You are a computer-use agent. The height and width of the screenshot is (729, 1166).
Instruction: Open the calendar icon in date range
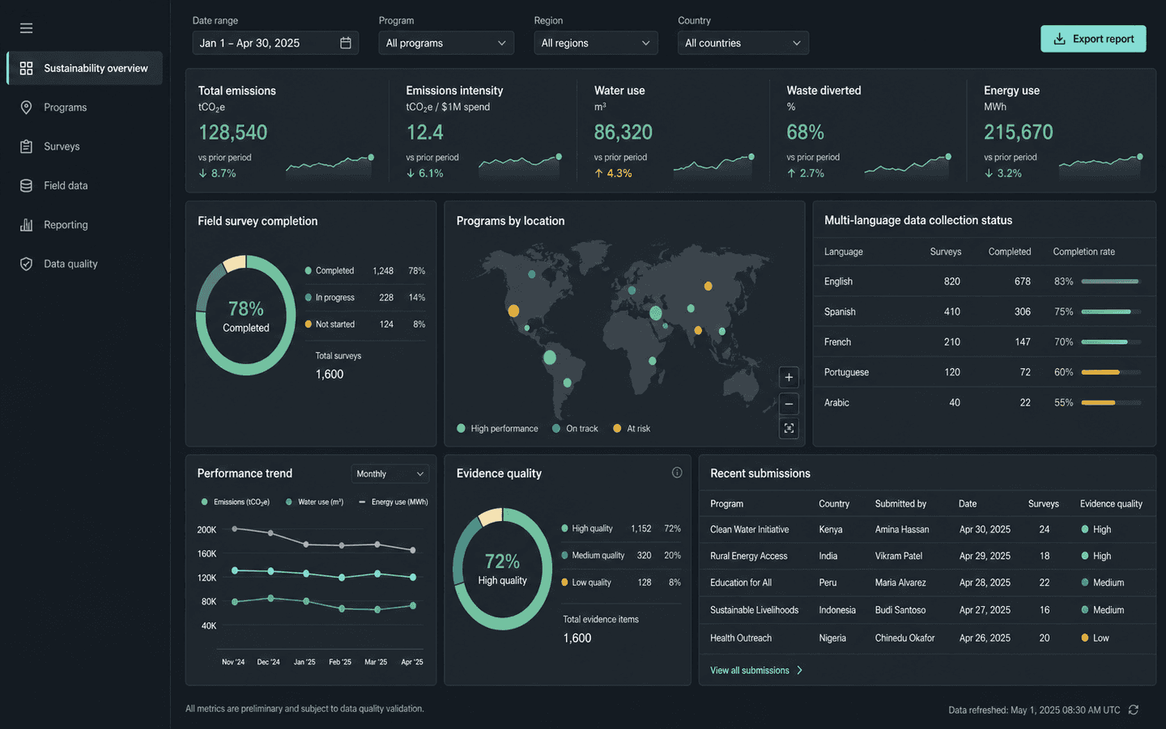coord(346,43)
